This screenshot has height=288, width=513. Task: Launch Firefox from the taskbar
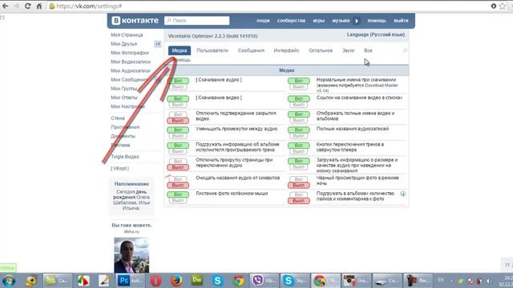(x=176, y=281)
